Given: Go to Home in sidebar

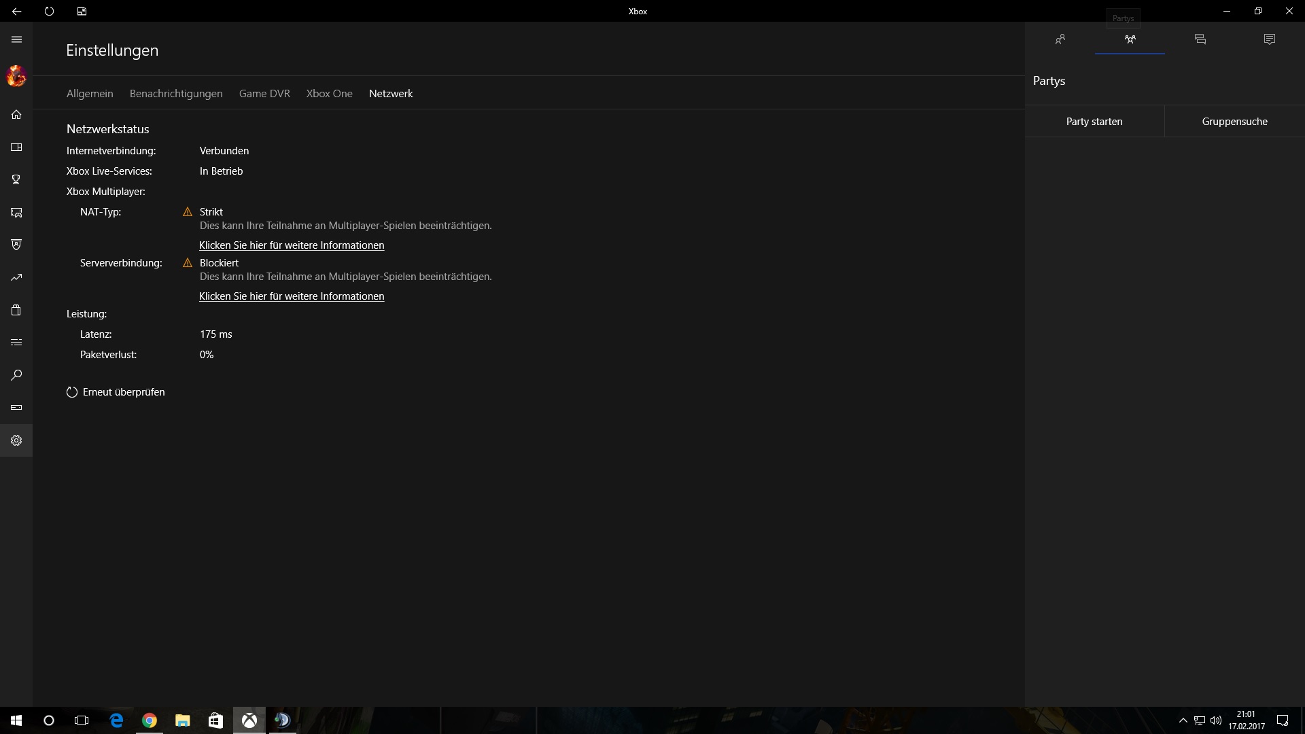Looking at the screenshot, I should pyautogui.click(x=16, y=114).
